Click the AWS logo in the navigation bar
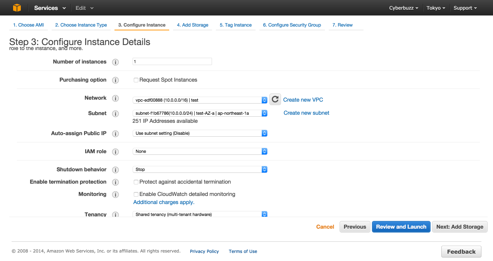493x261 pixels. [17, 7]
